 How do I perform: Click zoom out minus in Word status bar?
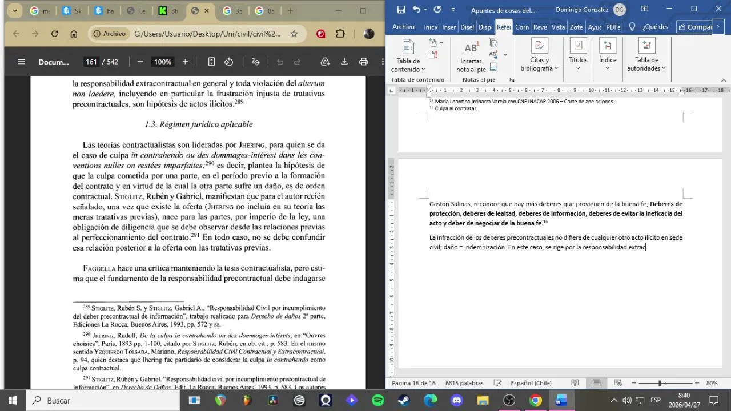(x=633, y=383)
